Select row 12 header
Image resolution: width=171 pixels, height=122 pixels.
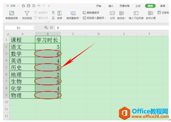click(x=6, y=116)
